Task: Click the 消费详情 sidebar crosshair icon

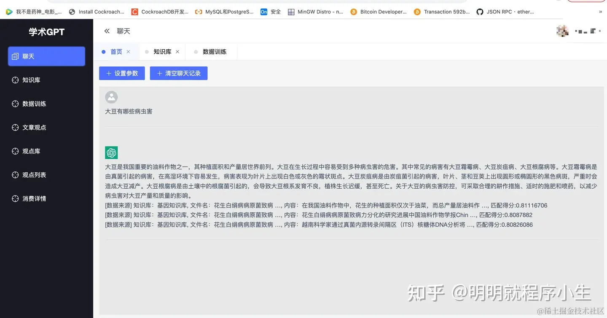Action: 15,198
